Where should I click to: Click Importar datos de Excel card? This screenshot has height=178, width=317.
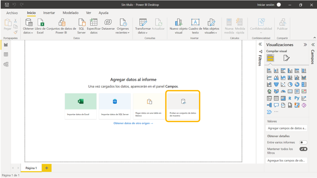pos(81,106)
